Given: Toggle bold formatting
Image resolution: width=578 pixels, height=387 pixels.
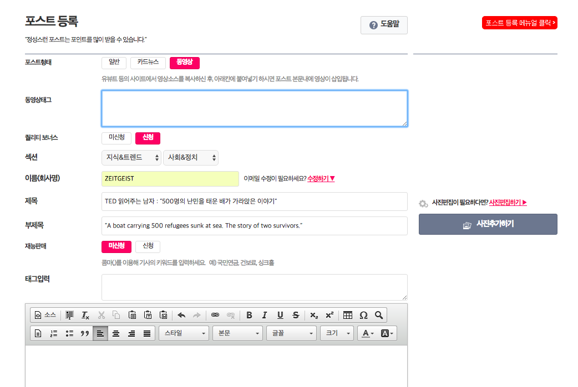Looking at the screenshot, I should (249, 315).
